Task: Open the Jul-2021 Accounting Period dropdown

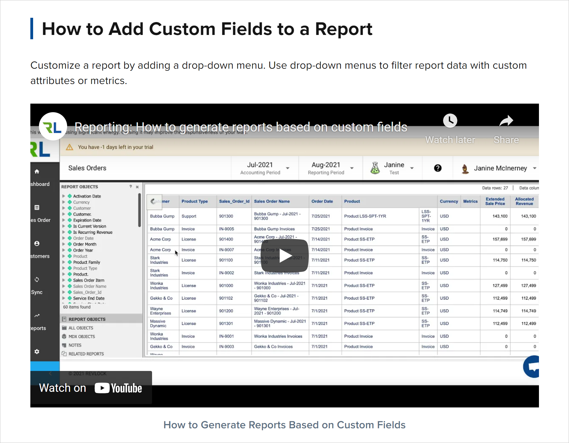Action: pyautogui.click(x=265, y=168)
